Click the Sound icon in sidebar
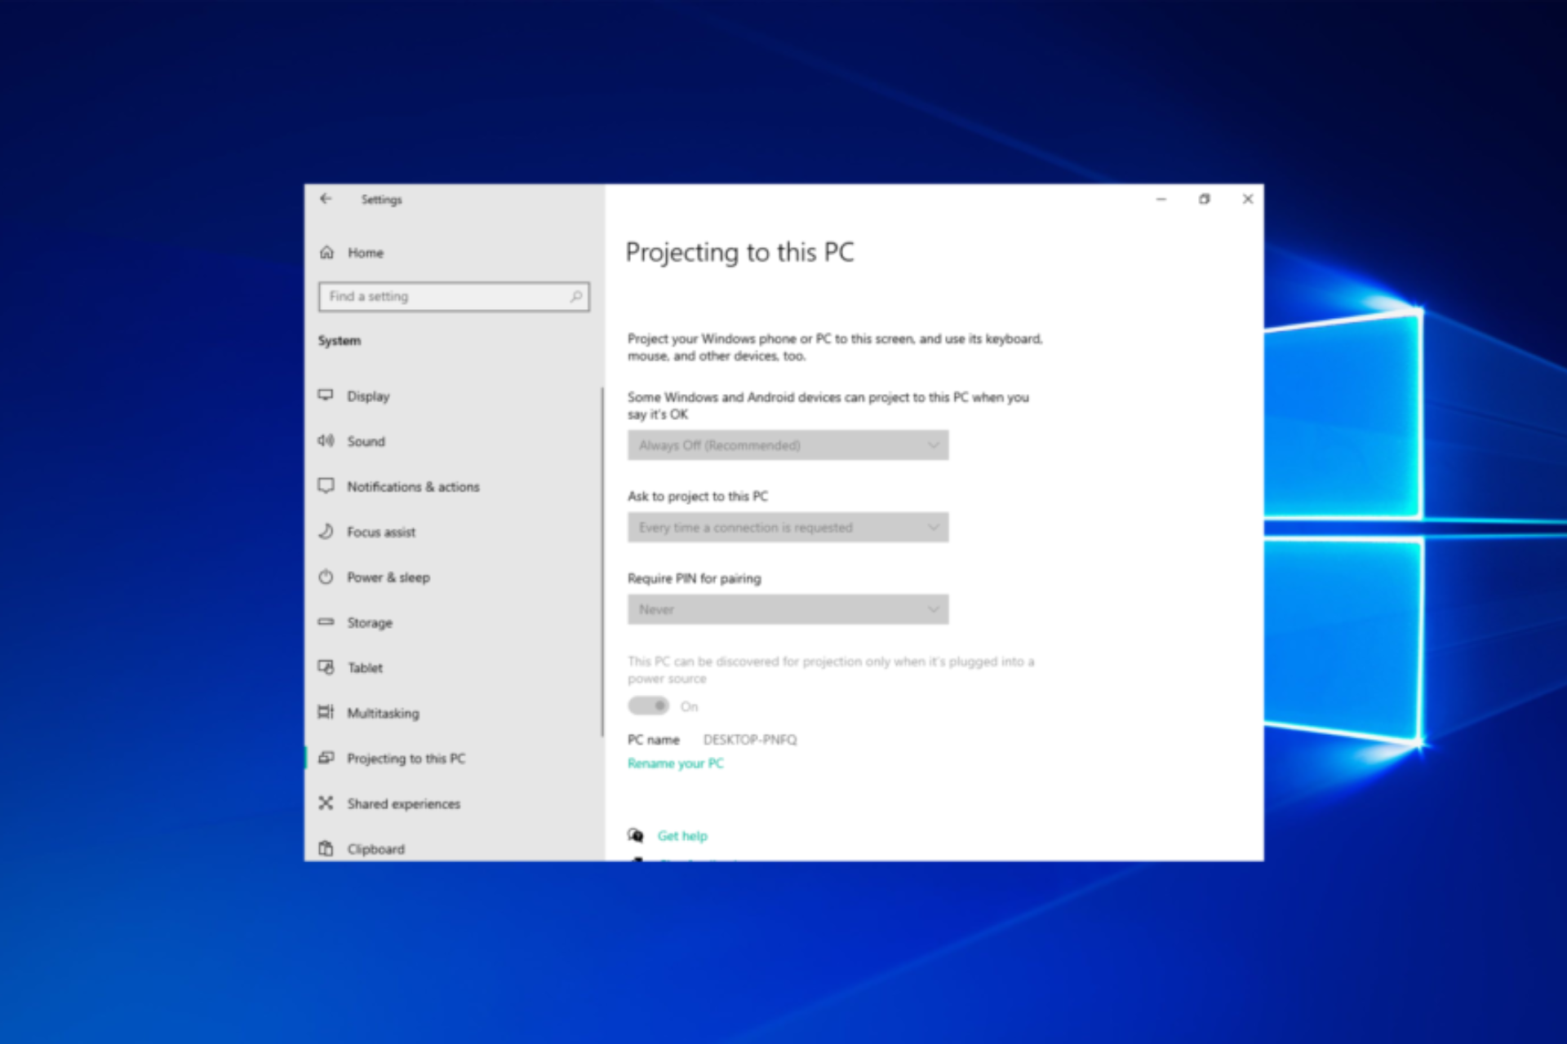1567x1044 pixels. point(329,440)
